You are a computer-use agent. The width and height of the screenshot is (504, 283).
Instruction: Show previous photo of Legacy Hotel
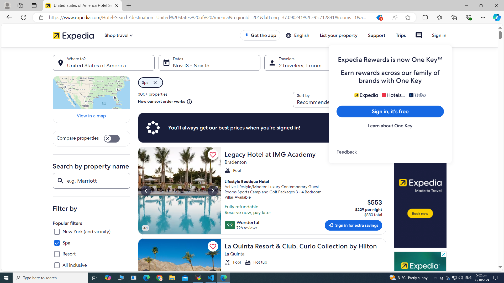click(x=146, y=191)
